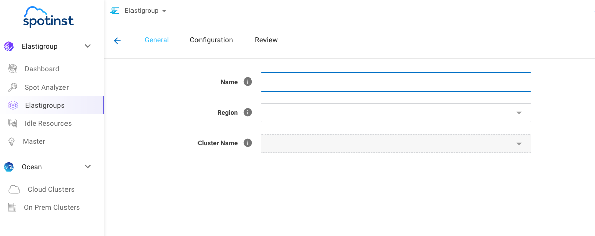Go to Master in the sidebar
This screenshot has height=236, width=595.
coord(34,141)
